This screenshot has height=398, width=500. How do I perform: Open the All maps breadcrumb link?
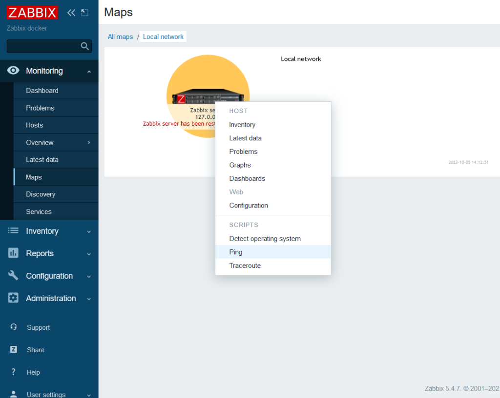[x=120, y=37]
